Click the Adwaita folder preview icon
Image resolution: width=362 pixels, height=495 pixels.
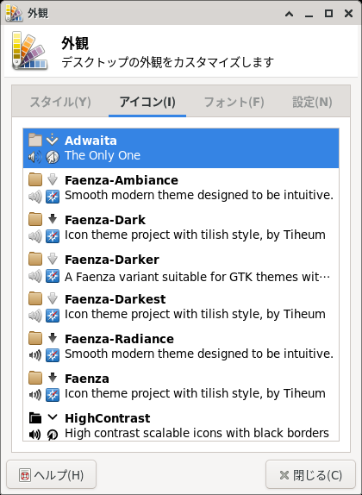point(35,140)
